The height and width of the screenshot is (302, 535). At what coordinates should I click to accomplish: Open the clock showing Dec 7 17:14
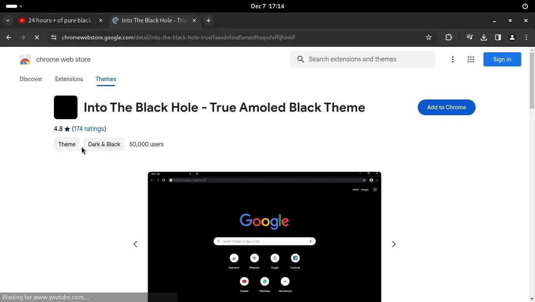(x=267, y=6)
